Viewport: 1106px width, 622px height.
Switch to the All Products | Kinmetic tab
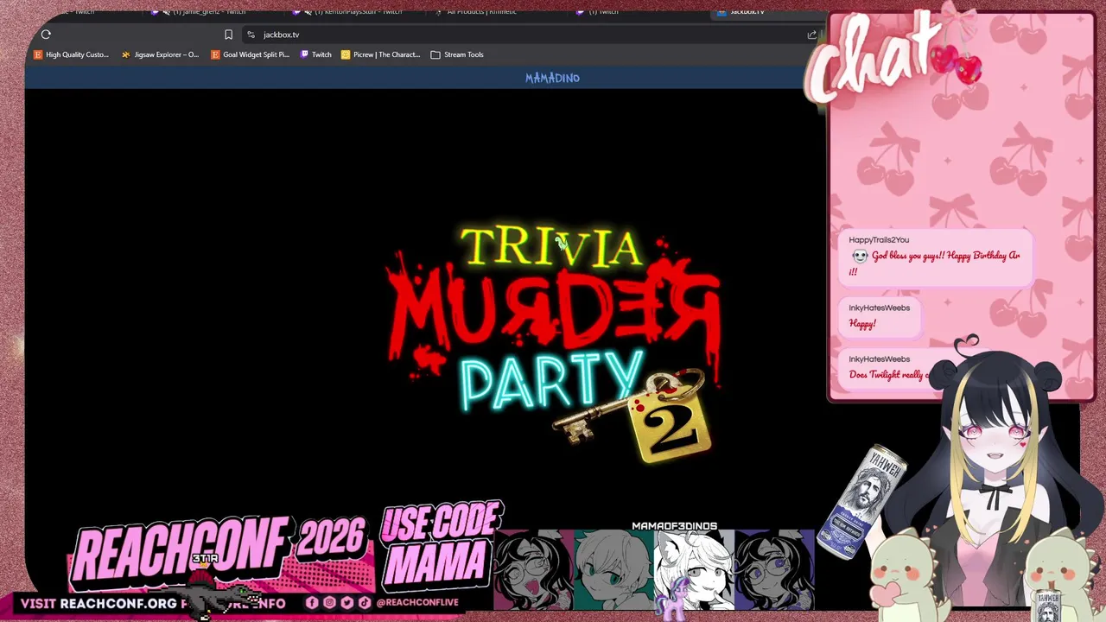click(x=475, y=11)
